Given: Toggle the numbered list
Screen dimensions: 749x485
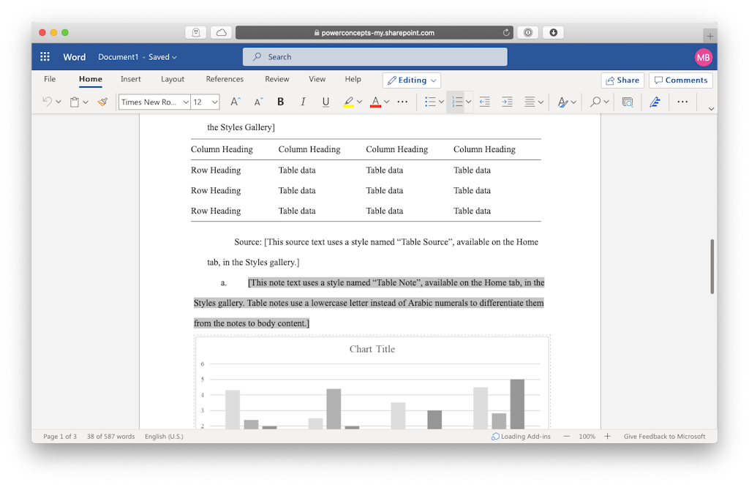Looking at the screenshot, I should [x=456, y=102].
